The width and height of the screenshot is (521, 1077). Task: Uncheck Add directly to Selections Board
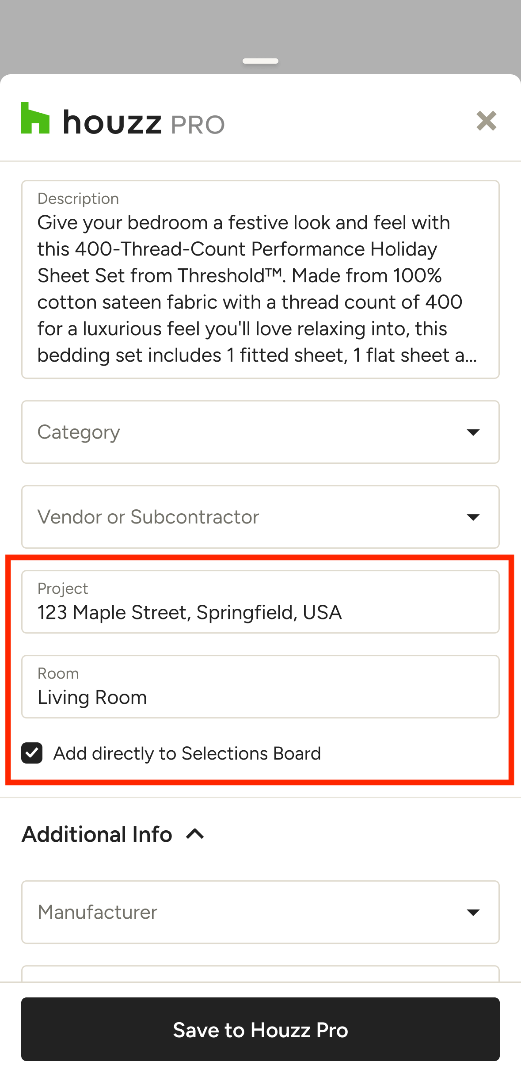32,753
